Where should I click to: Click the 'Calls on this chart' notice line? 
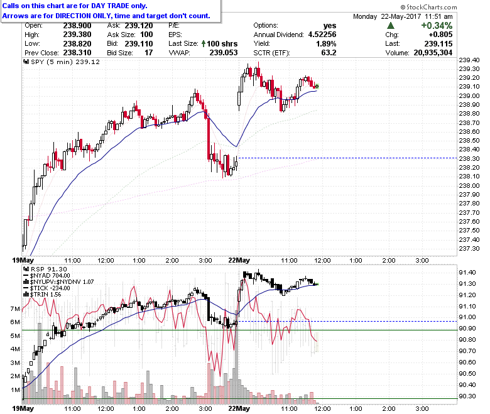click(75, 6)
